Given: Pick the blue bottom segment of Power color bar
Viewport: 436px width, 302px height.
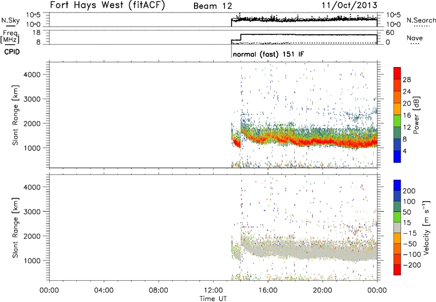Looking at the screenshot, I should (x=397, y=156).
